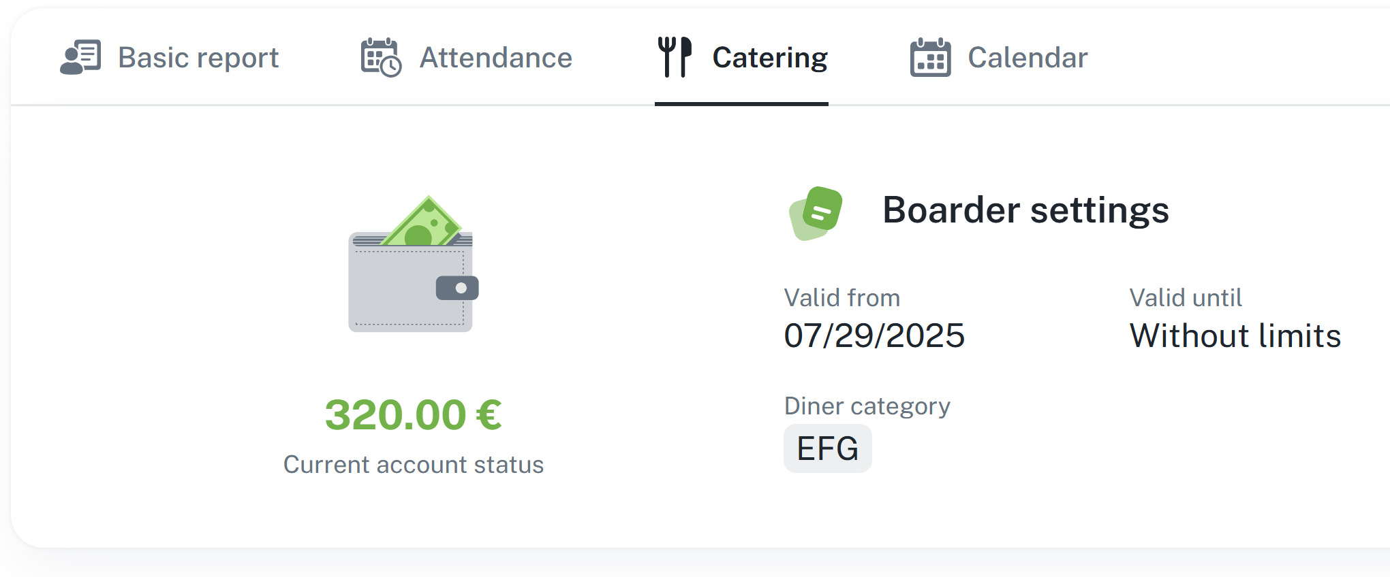Click the Without limits value

tap(1235, 335)
